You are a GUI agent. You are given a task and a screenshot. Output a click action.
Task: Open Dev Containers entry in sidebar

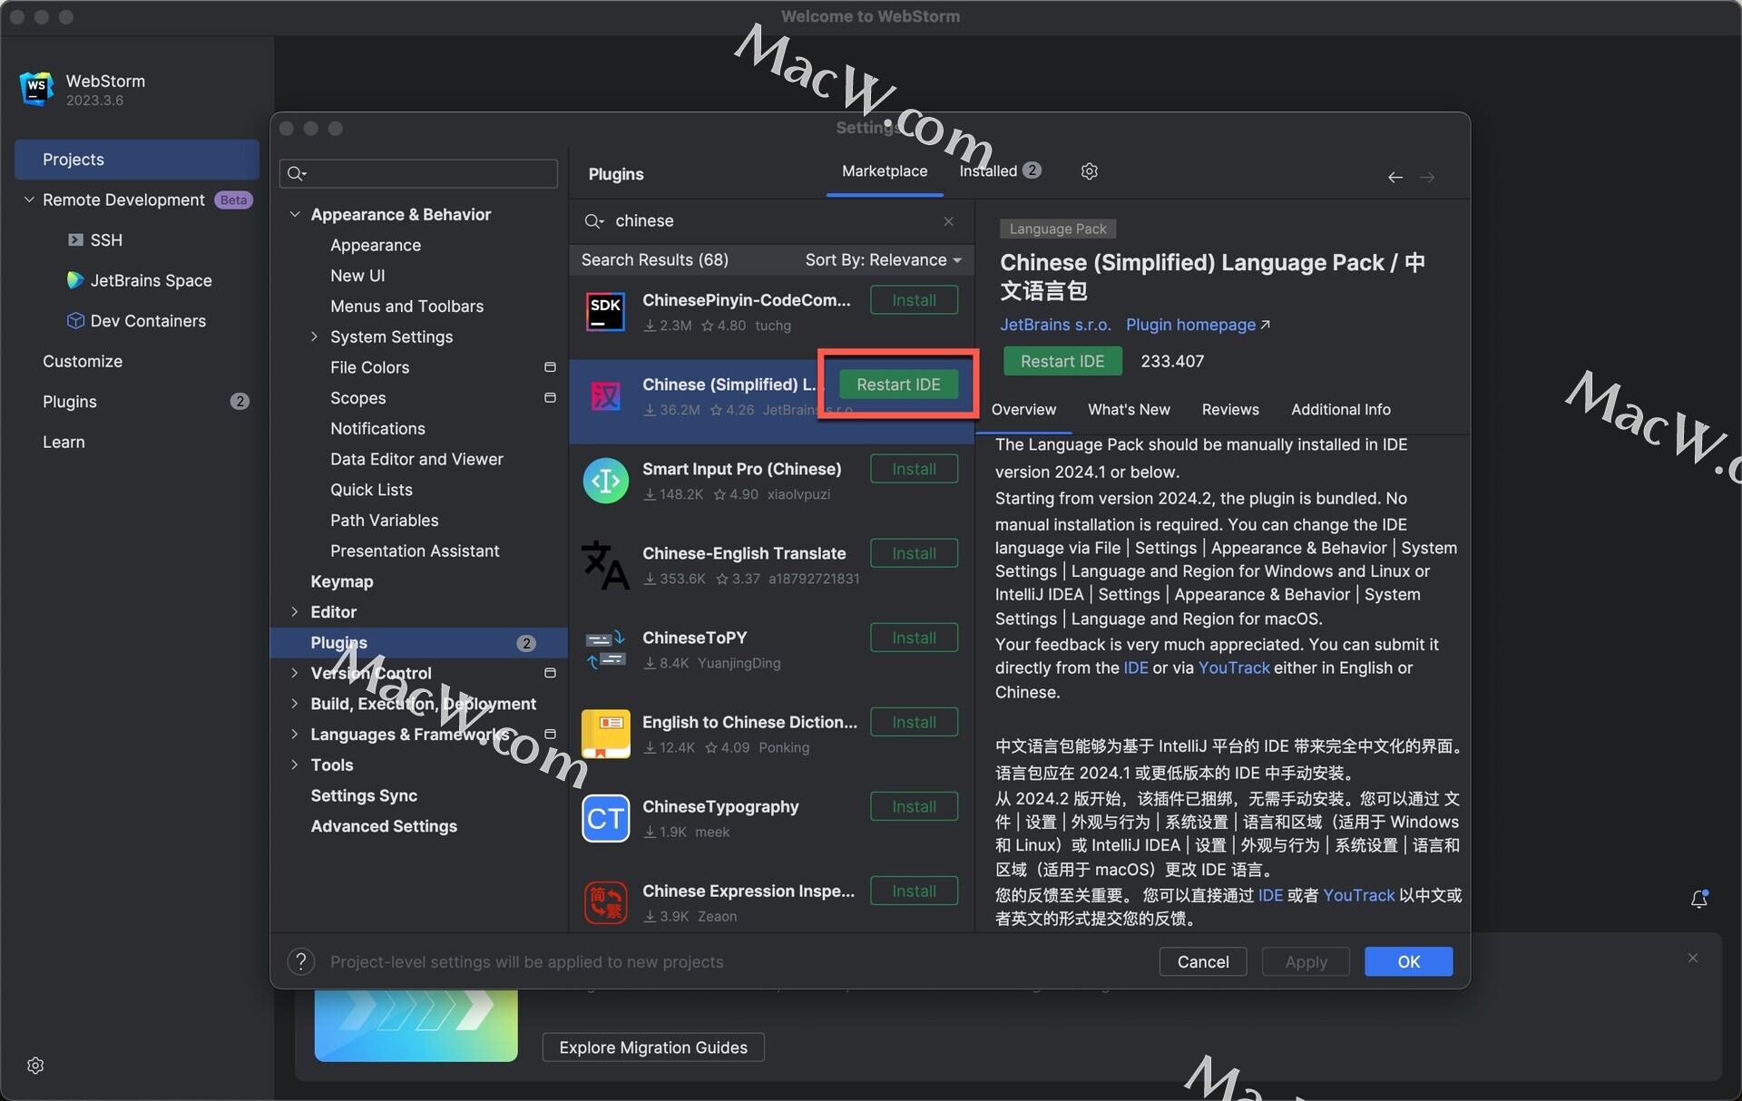[x=137, y=321]
